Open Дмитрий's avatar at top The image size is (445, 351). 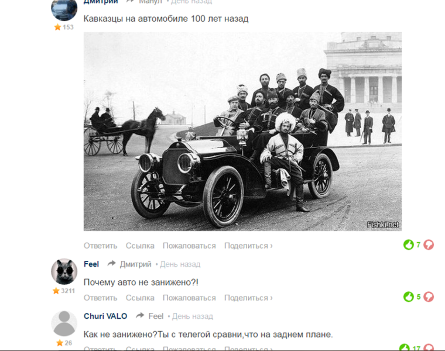point(64,10)
